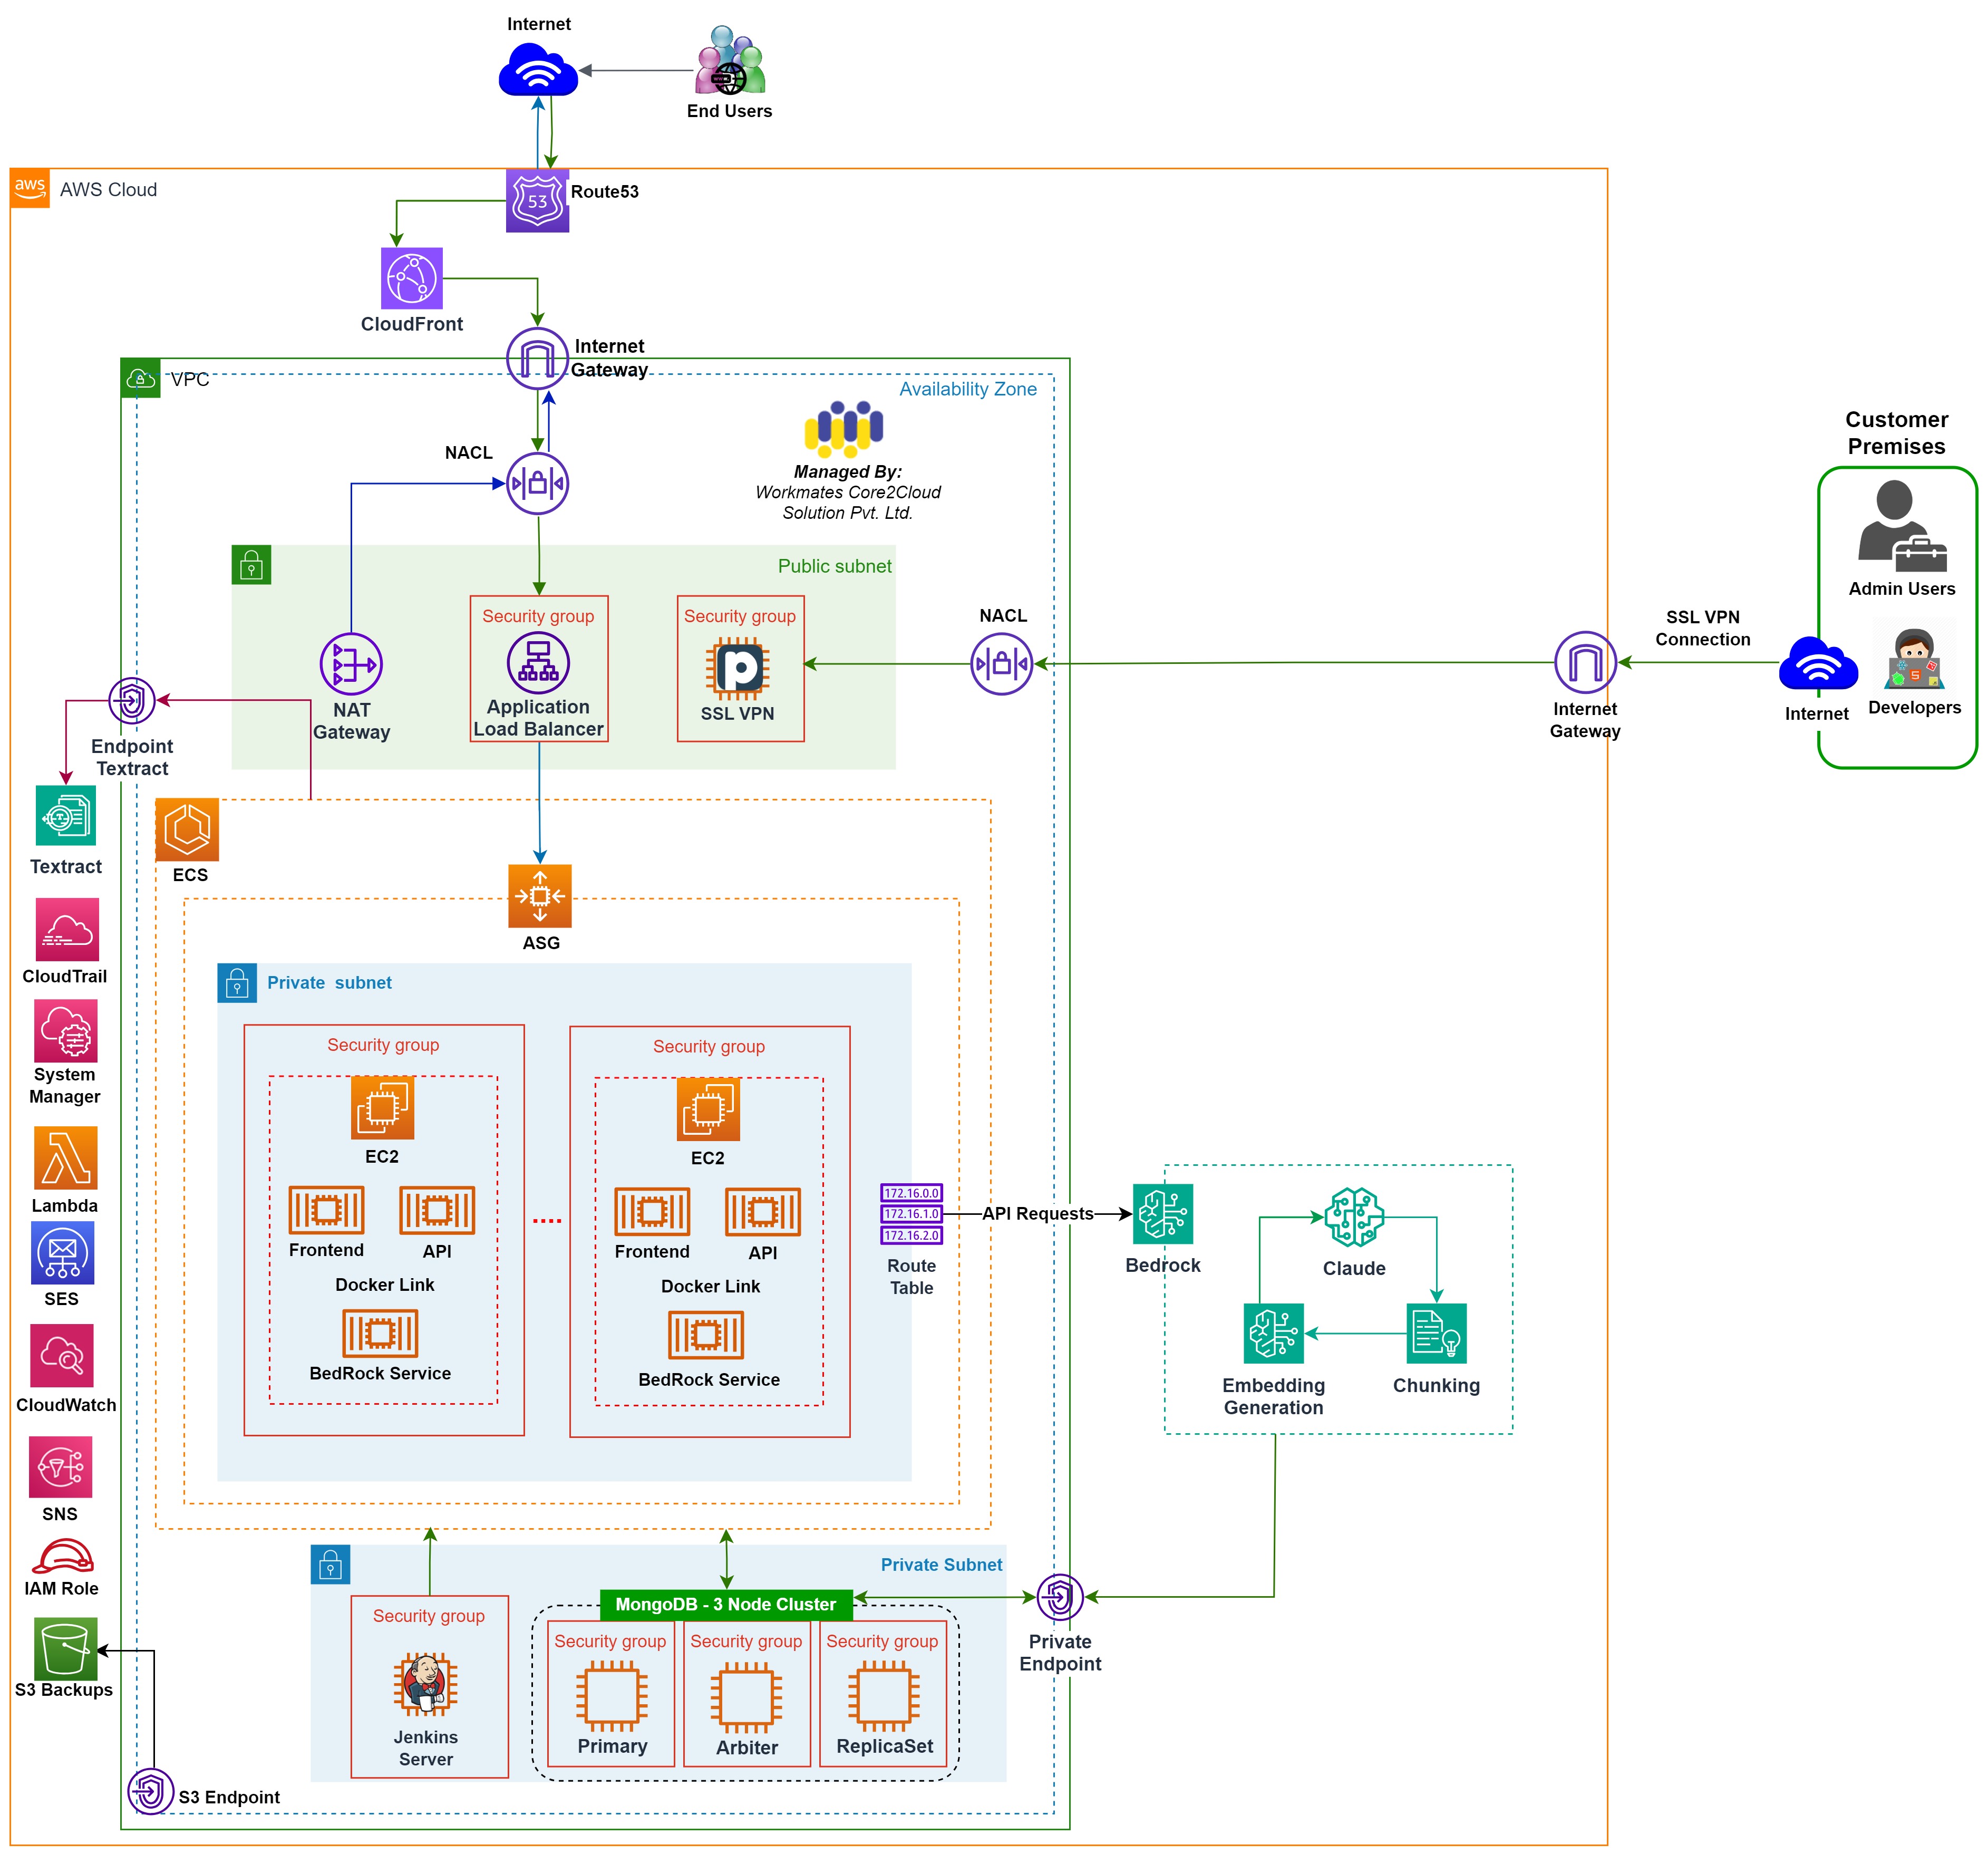Click the End Users people icon
Image resolution: width=1988 pixels, height=1854 pixels.
pos(731,61)
